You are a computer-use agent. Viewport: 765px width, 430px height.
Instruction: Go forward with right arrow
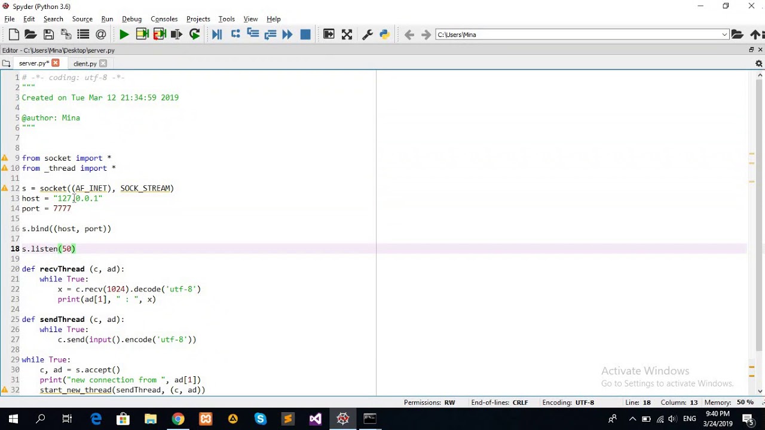coord(426,35)
